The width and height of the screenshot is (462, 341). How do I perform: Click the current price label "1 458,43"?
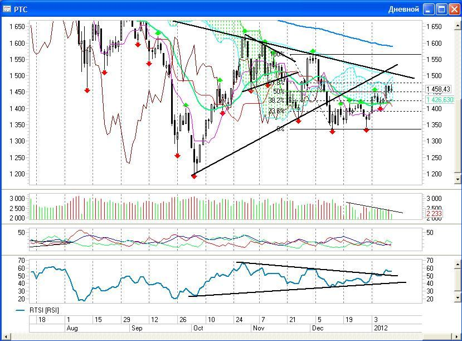[438, 89]
